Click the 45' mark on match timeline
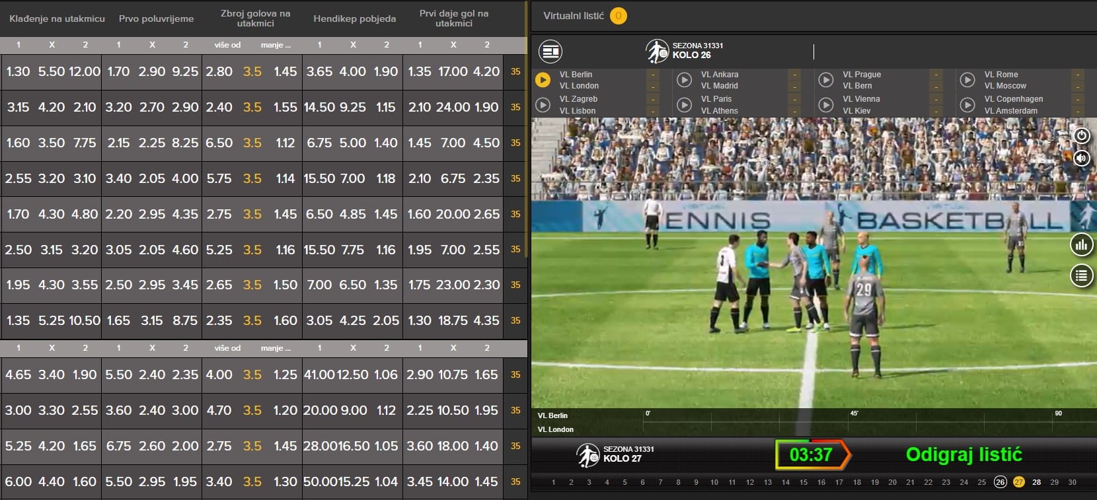The height and width of the screenshot is (500, 1097). tap(854, 414)
